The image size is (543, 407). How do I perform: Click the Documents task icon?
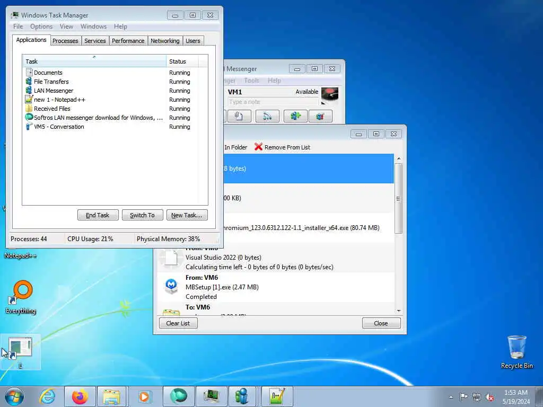[29, 72]
